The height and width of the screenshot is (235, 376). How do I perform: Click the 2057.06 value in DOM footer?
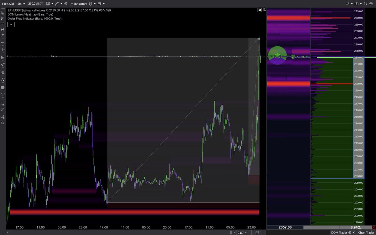285,227
